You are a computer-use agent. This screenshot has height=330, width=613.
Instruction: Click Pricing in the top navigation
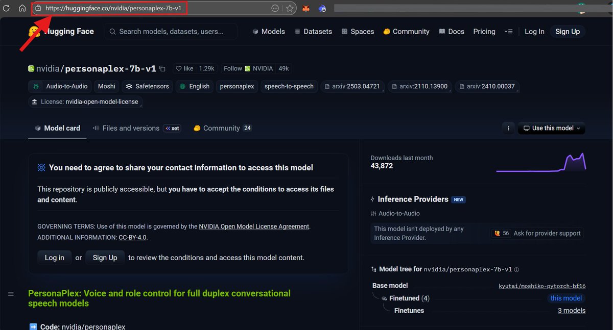tap(484, 31)
